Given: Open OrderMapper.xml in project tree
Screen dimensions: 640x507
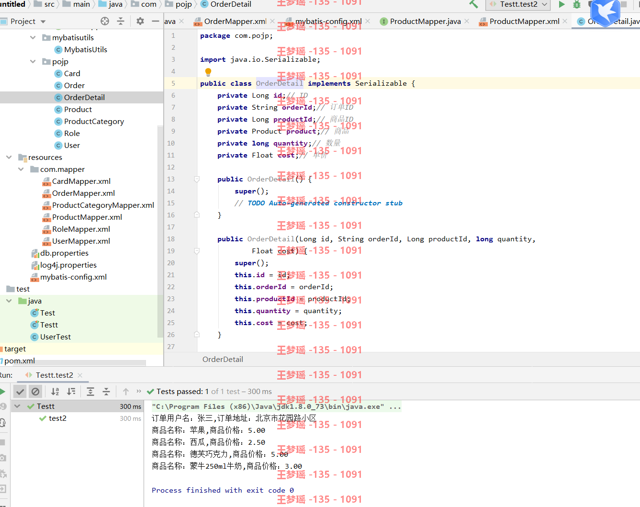Looking at the screenshot, I should tap(79, 193).
